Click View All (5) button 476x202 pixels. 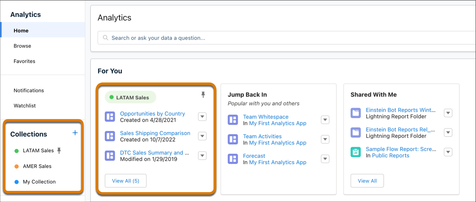(125, 181)
